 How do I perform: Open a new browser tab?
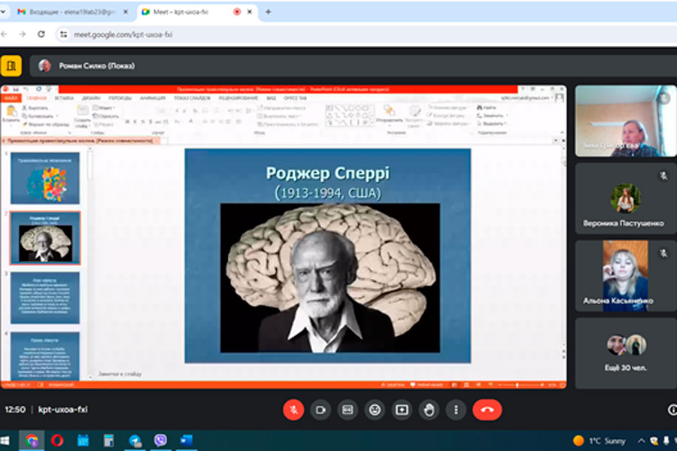(268, 12)
